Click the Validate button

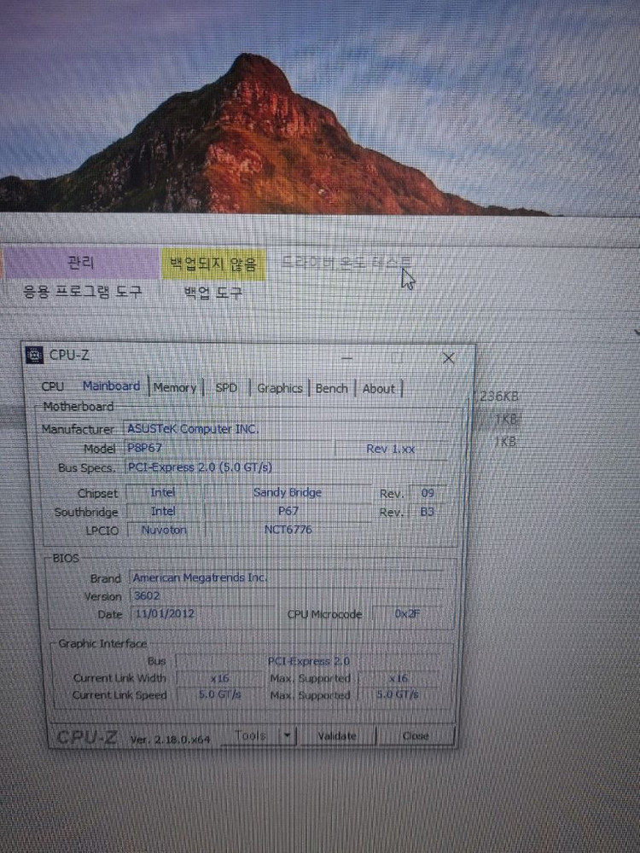337,736
